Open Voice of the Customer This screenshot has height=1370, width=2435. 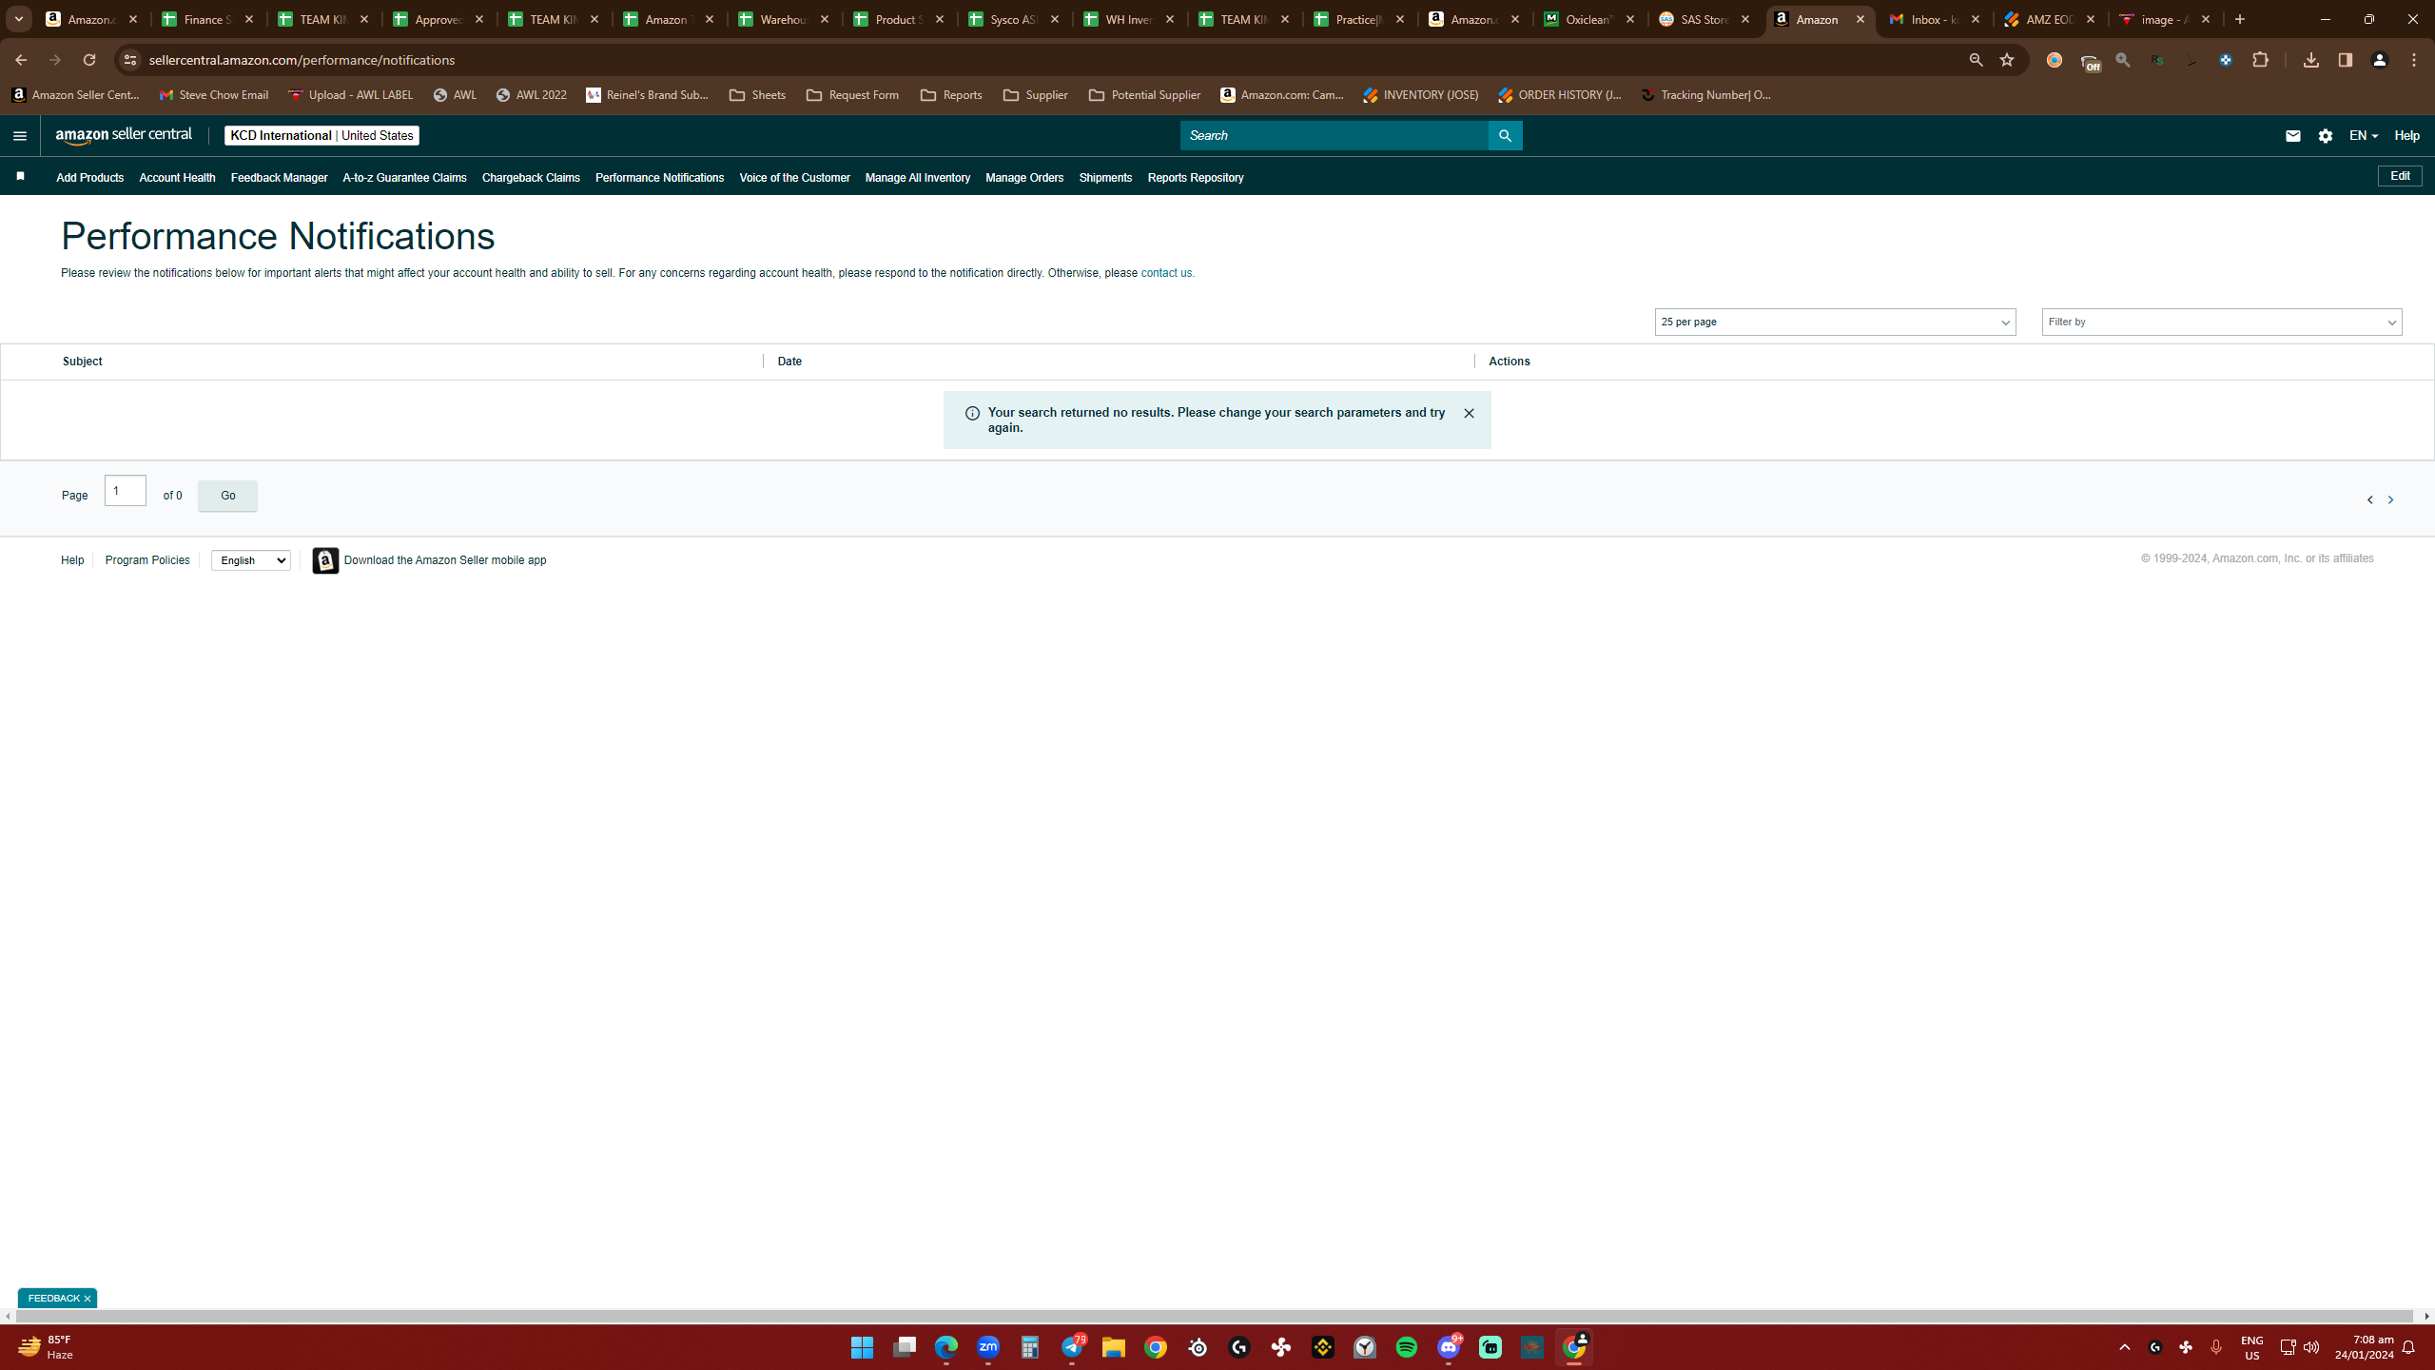pyautogui.click(x=794, y=178)
